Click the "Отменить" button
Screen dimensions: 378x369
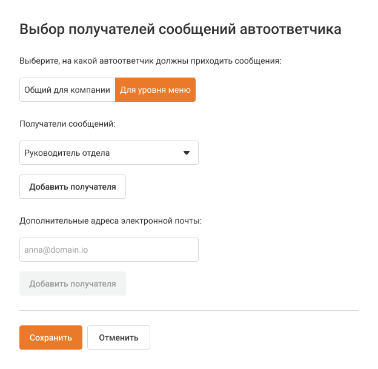tap(119, 337)
